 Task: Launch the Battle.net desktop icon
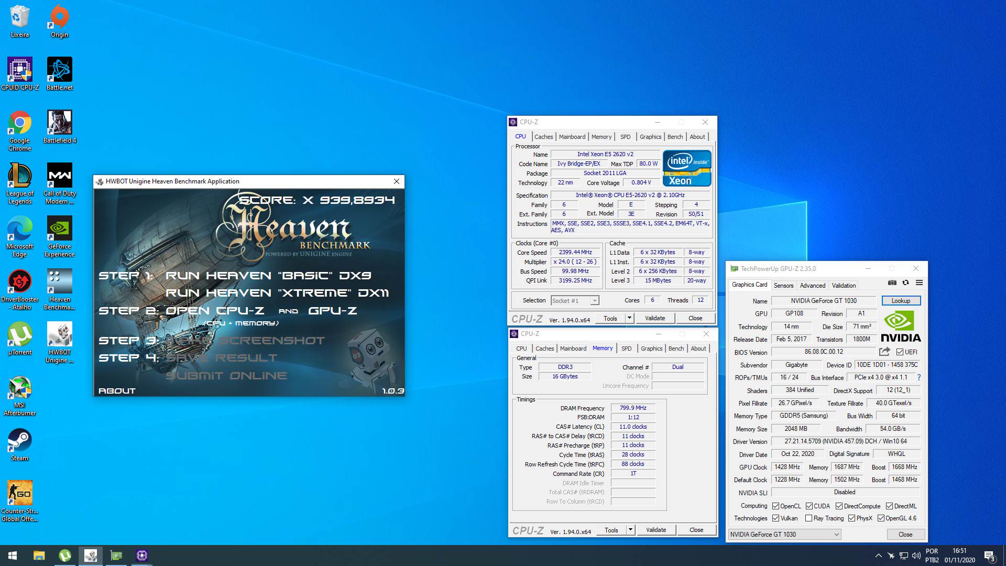point(59,74)
